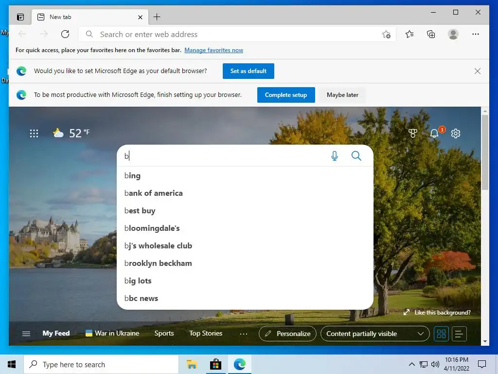Click Maybe later button

tap(342, 95)
